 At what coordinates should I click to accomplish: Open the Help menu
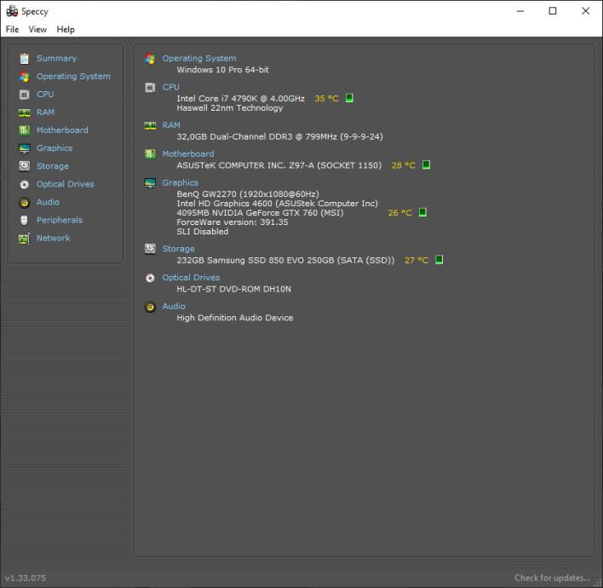[66, 29]
